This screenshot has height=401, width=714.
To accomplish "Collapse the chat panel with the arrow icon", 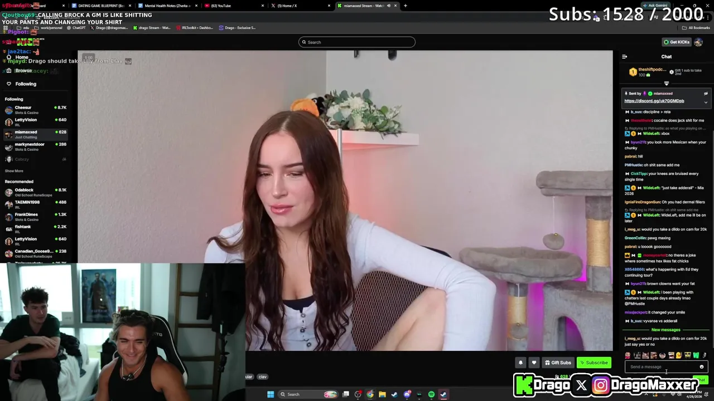I will click(x=624, y=57).
